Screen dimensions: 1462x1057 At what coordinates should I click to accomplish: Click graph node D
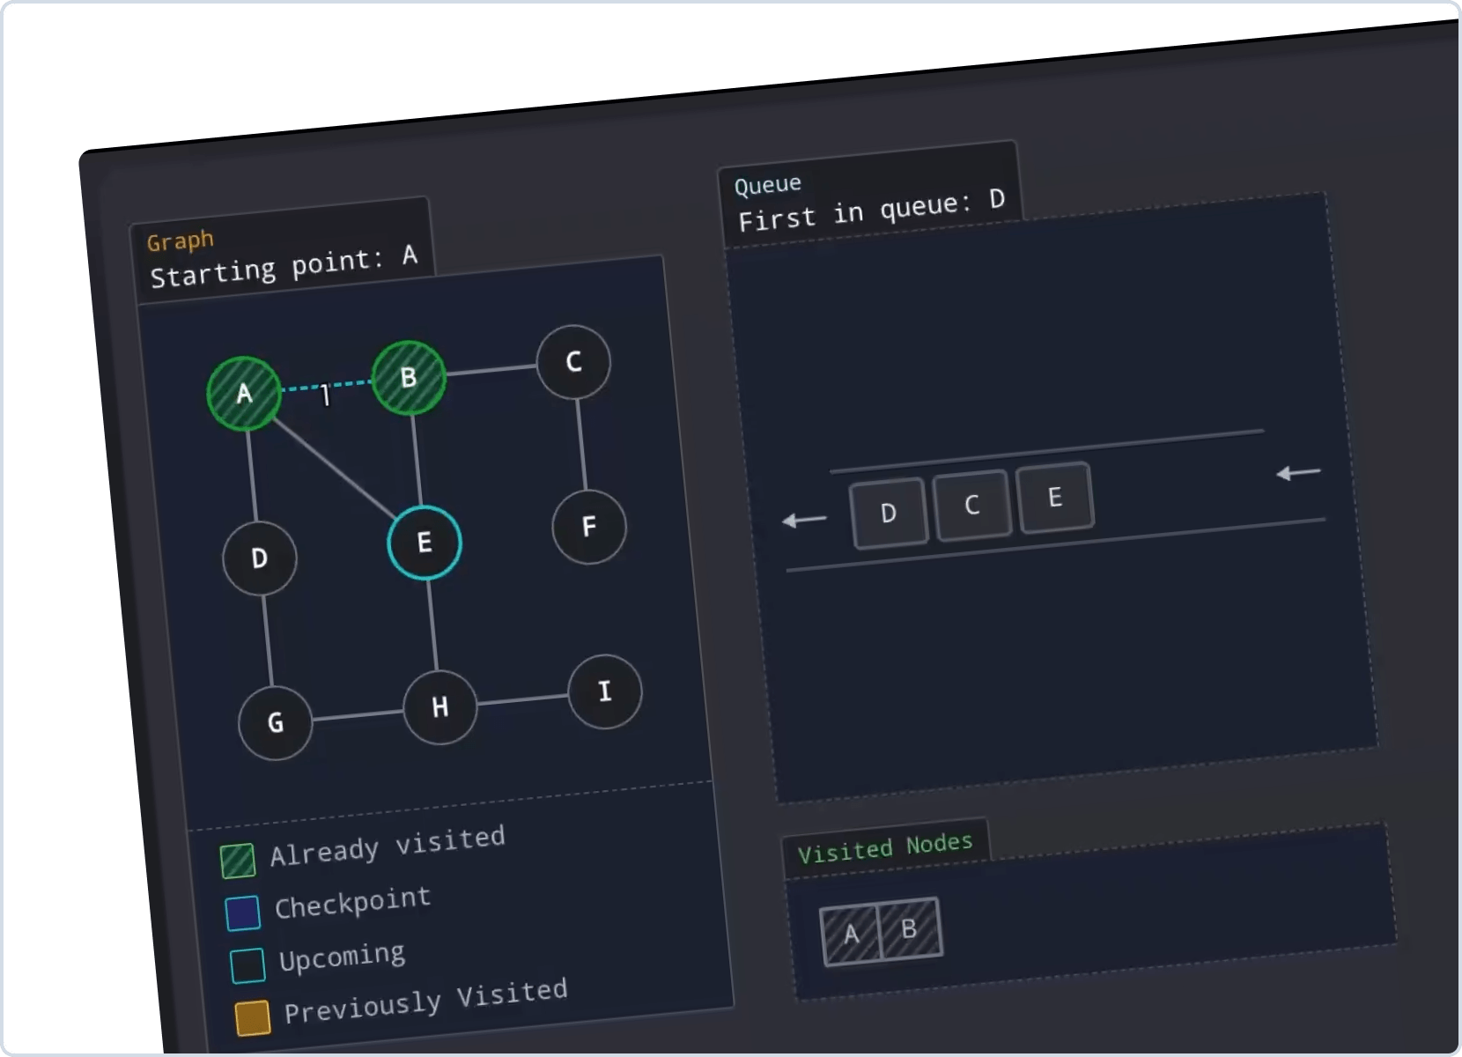click(260, 558)
